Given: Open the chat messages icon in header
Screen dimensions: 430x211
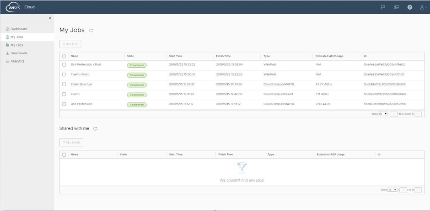Looking at the screenshot, I should [396, 7].
